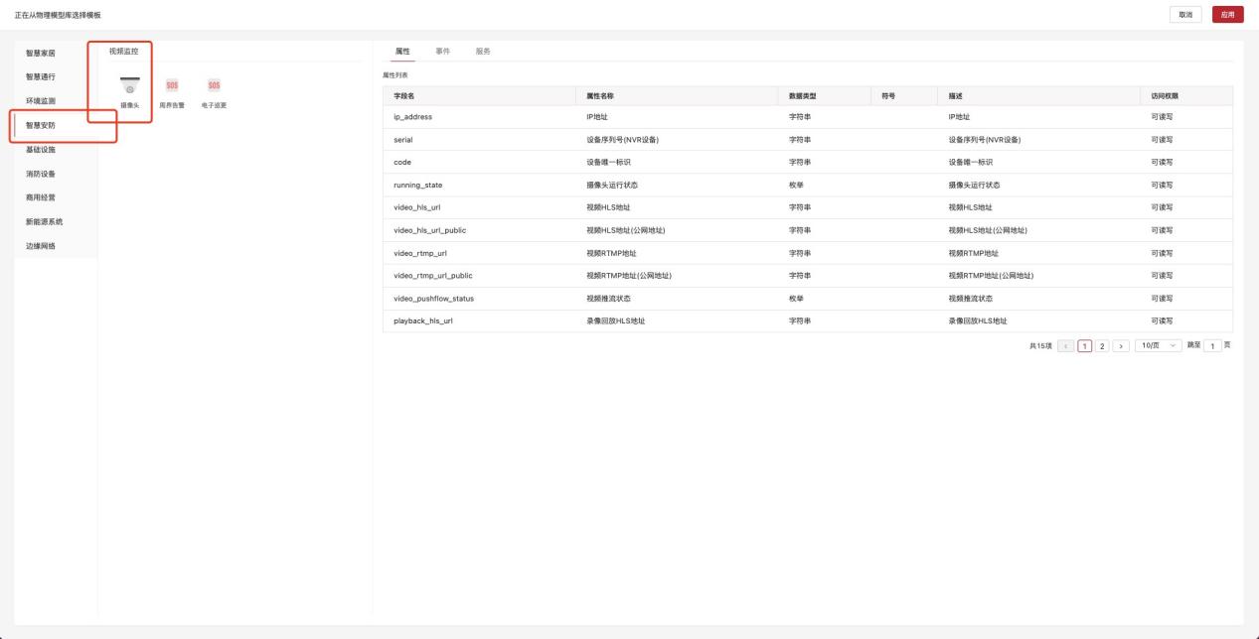The image size is (1259, 639).
Task: Click the 取消 cancel button
Action: (1185, 14)
